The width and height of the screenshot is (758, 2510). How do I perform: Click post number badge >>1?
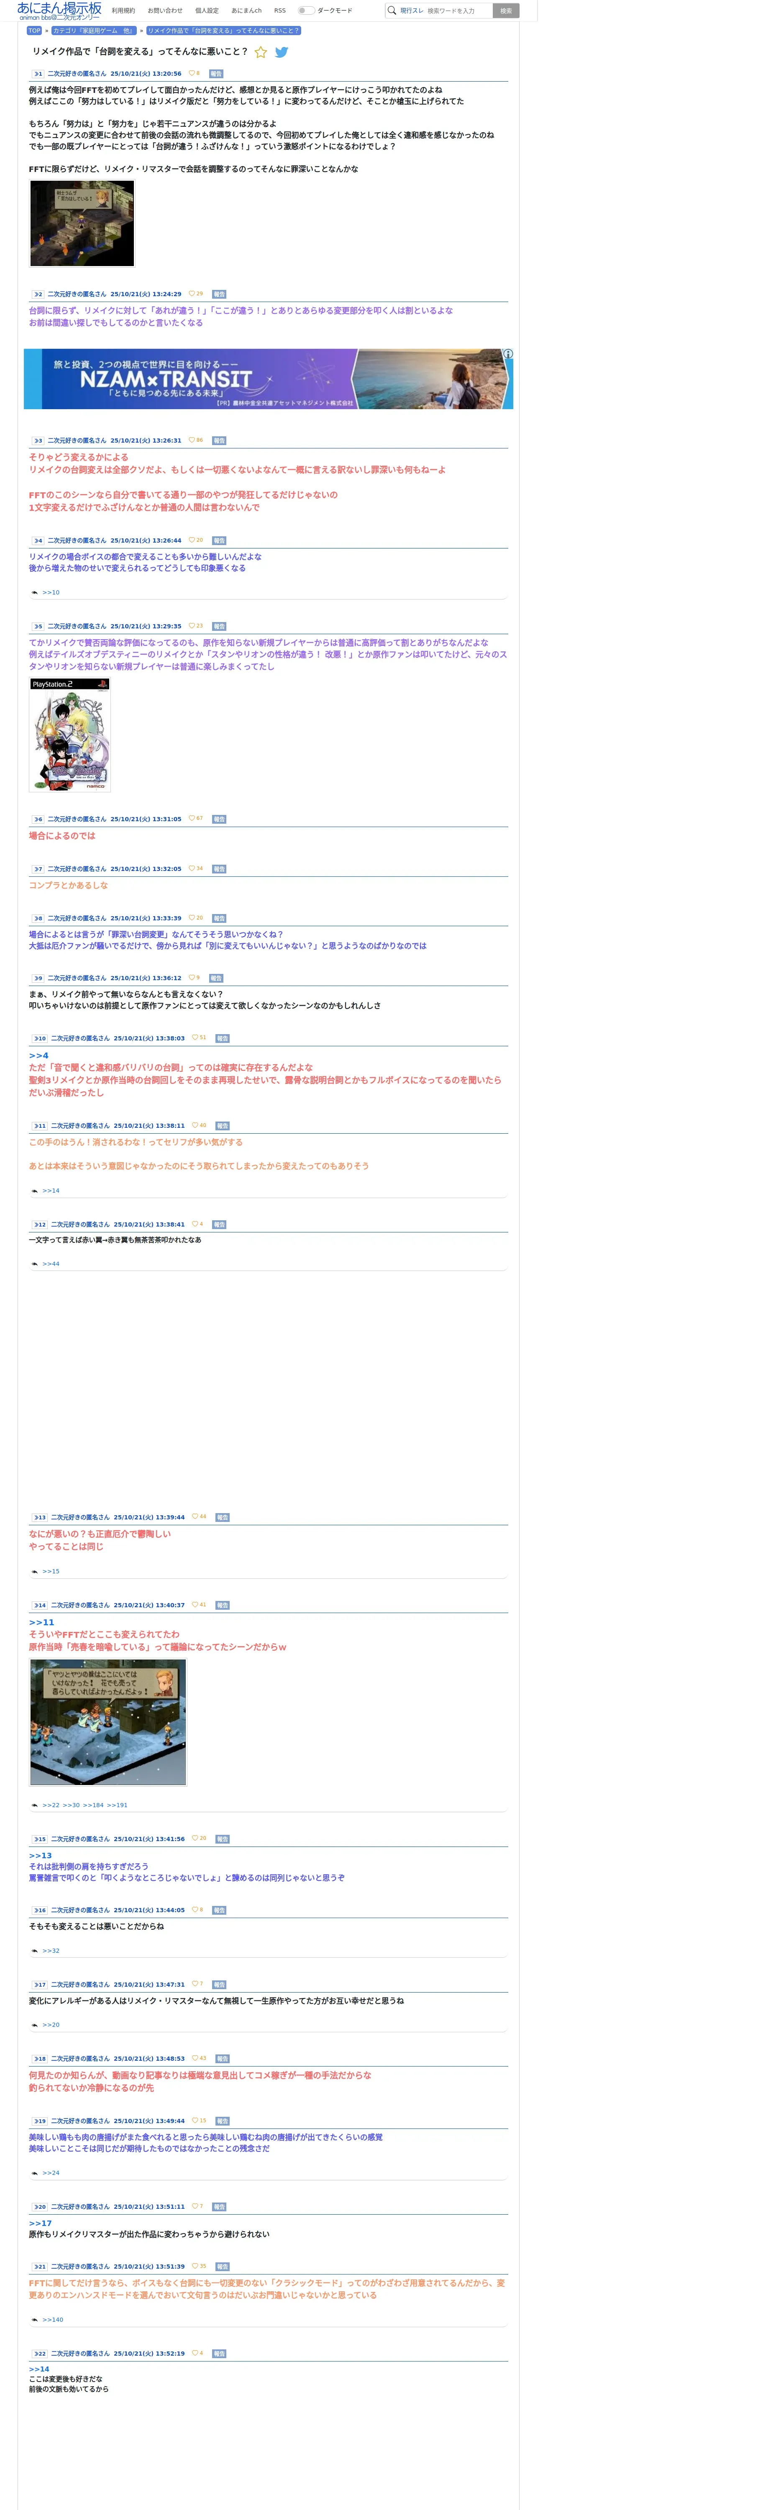(38, 74)
